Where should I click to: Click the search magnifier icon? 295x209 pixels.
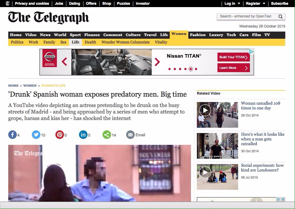click(x=280, y=17)
